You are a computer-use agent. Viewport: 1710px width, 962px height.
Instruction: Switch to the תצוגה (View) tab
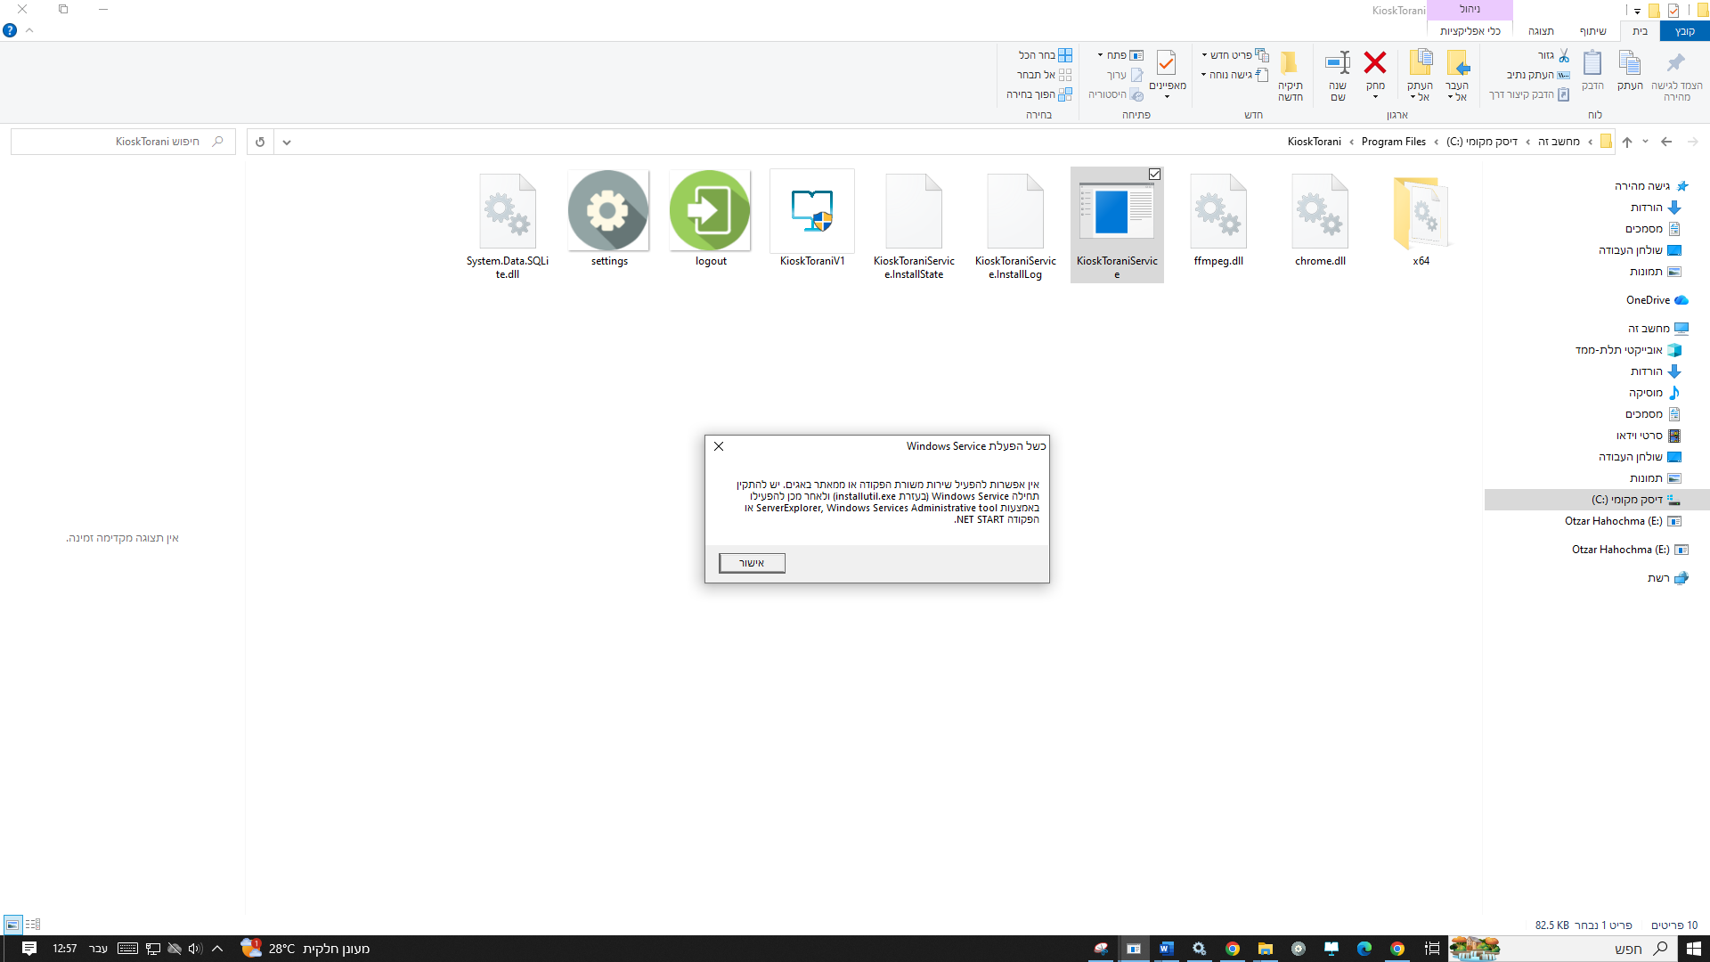1541,31
